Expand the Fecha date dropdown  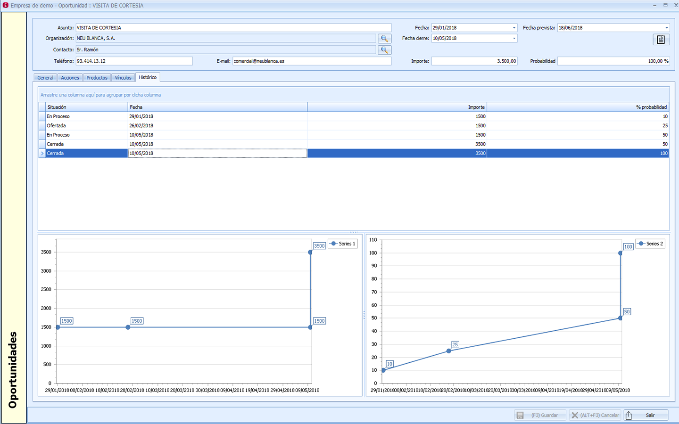coord(514,28)
